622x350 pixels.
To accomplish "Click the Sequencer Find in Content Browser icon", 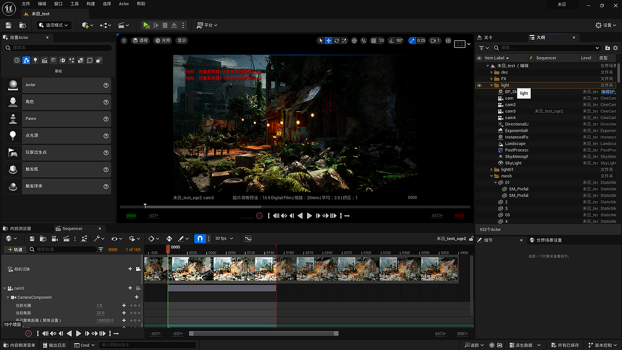I will click(42, 239).
